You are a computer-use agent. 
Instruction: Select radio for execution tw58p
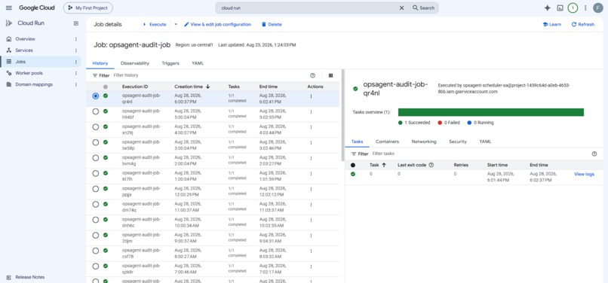96,142
